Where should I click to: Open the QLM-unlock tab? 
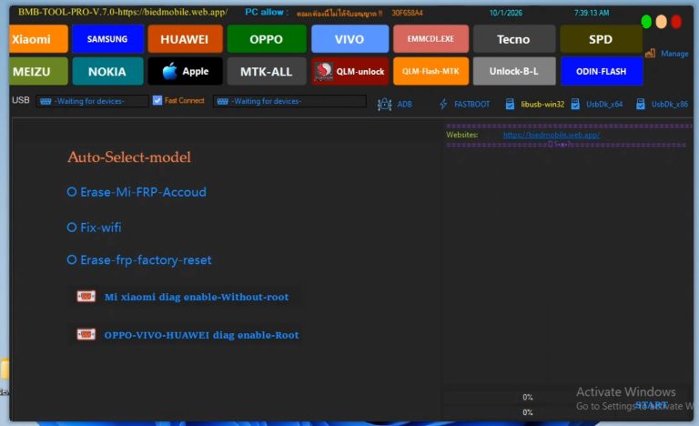click(x=349, y=71)
